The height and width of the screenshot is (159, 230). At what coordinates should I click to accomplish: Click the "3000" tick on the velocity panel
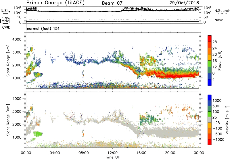[x=17, y=111]
